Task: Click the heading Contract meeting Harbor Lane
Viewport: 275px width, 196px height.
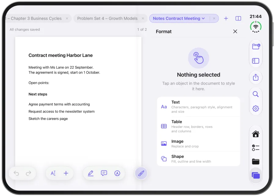Action: click(x=61, y=55)
